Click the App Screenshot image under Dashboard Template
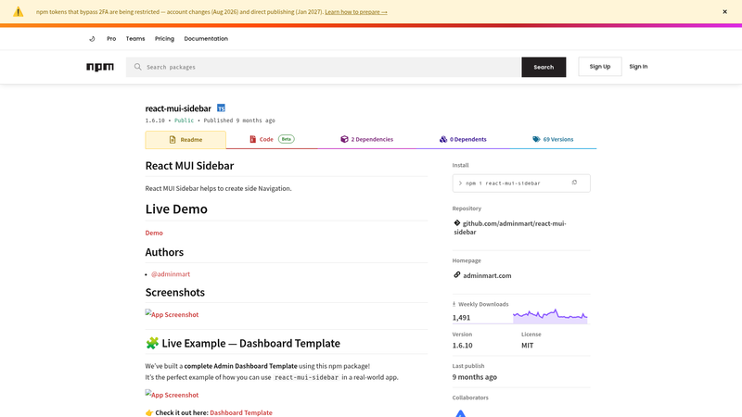 click(172, 395)
